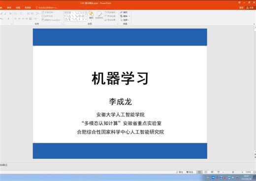Click the blue cloud tray icon in taskbar
Screen dimensions: 256x181
[213, 178]
